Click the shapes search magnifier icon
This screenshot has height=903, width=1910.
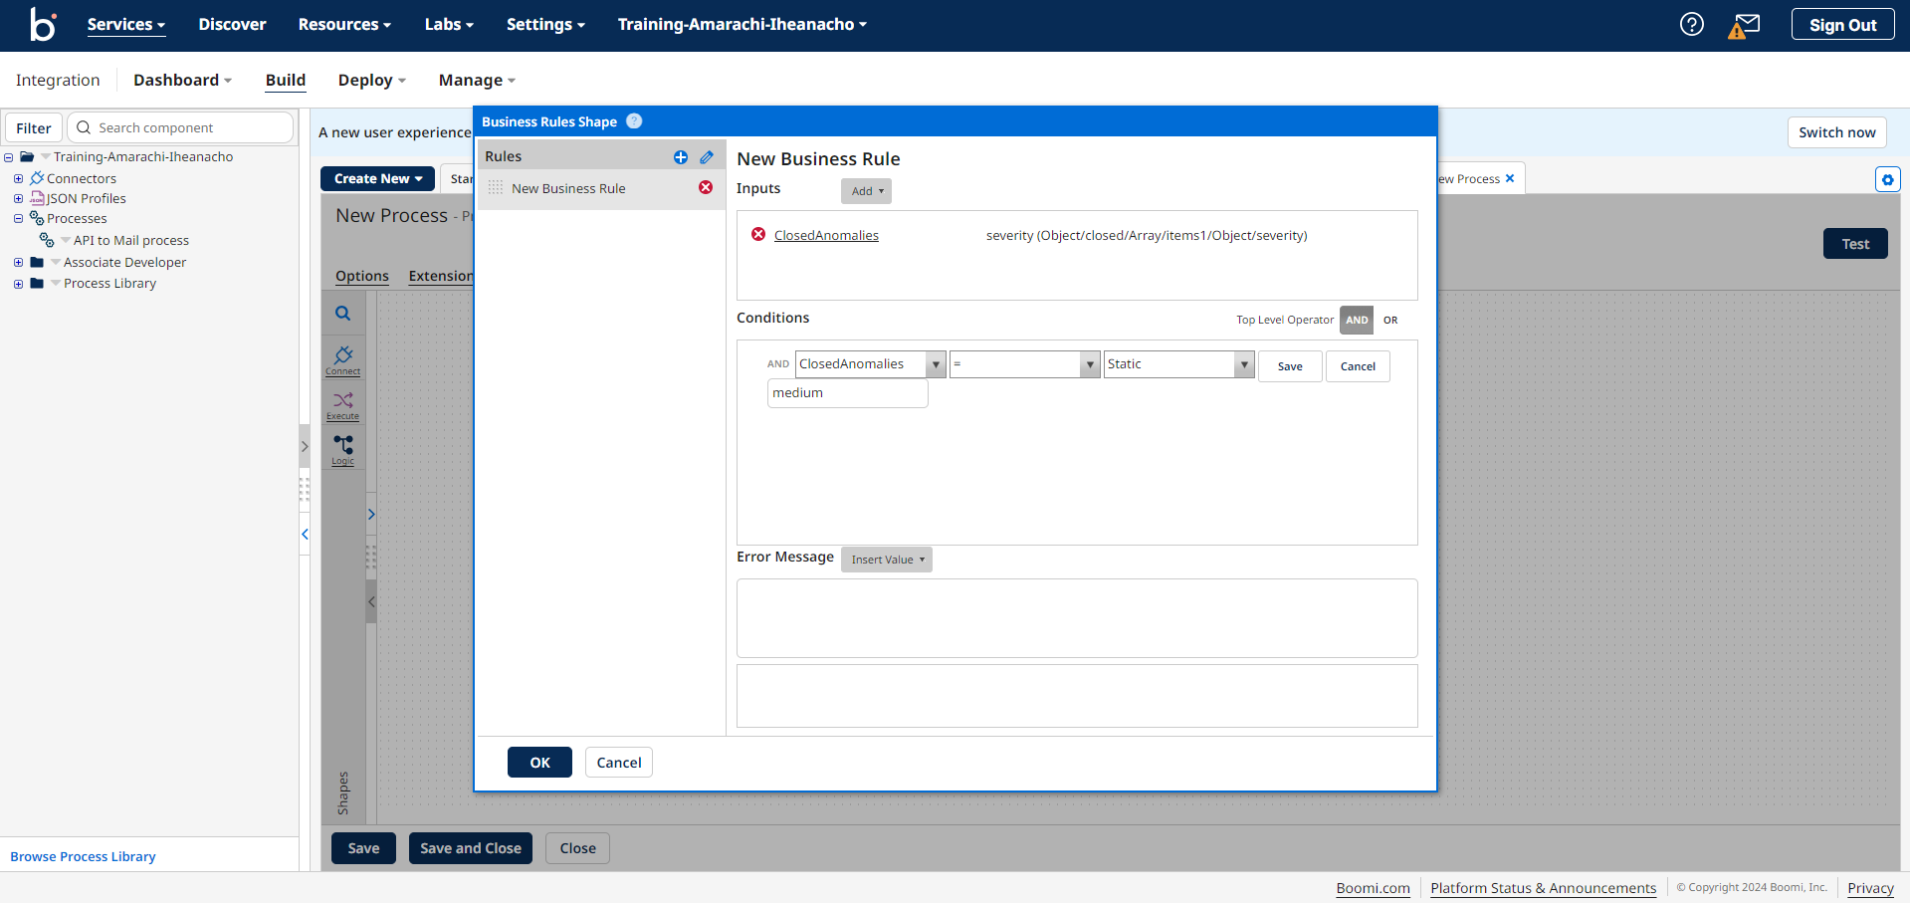tap(342, 314)
